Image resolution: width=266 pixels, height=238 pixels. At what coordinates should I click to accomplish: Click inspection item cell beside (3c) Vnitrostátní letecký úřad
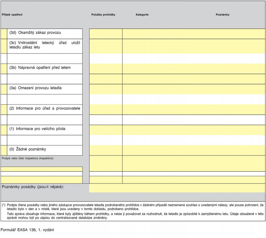tap(106, 46)
